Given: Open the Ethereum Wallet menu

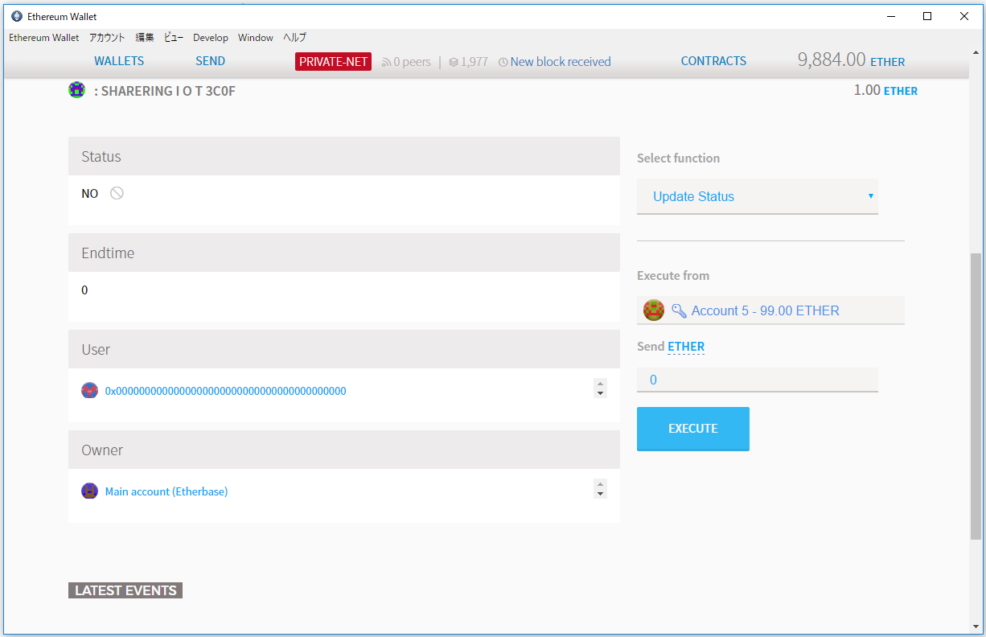Looking at the screenshot, I should (44, 38).
